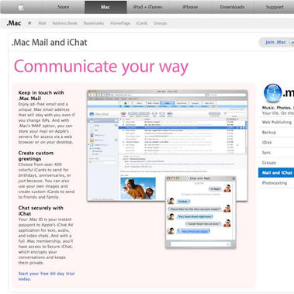Go to Bookmarks in .Mac navigation
This screenshot has width=294, height=294.
tap(94, 23)
